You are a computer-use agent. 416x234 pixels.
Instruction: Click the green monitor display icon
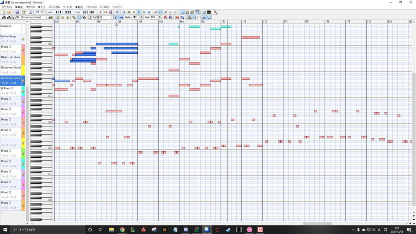click(x=209, y=12)
